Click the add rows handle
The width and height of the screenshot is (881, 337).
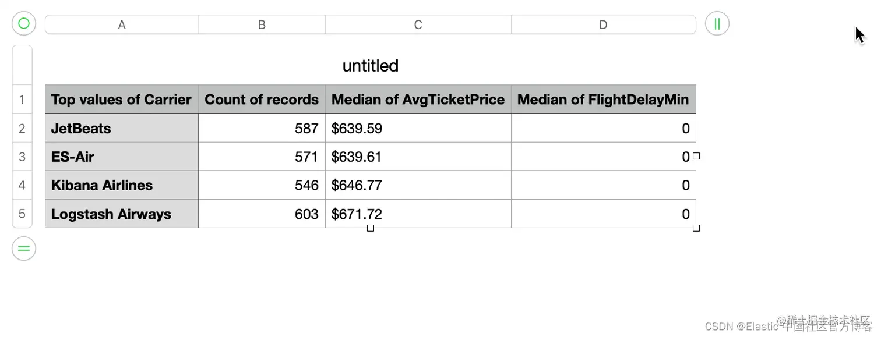(24, 249)
